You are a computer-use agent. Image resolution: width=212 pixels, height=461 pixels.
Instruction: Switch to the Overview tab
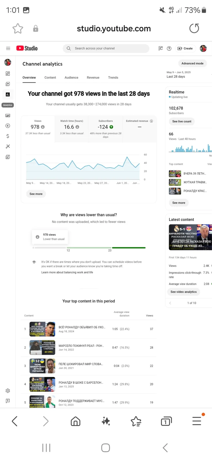29,78
